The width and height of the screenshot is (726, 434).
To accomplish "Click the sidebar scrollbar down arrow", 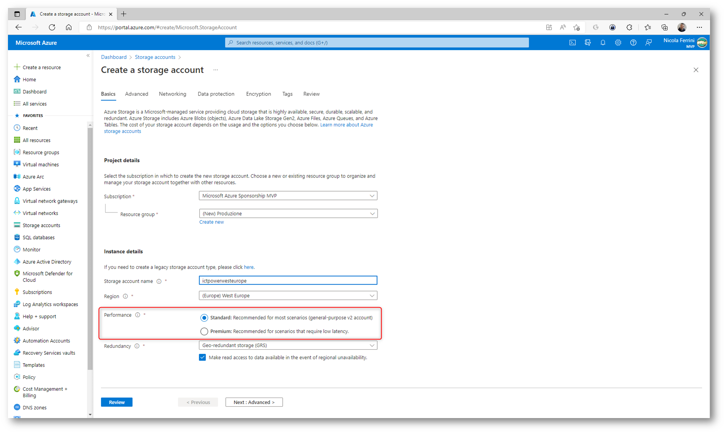I will click(90, 415).
